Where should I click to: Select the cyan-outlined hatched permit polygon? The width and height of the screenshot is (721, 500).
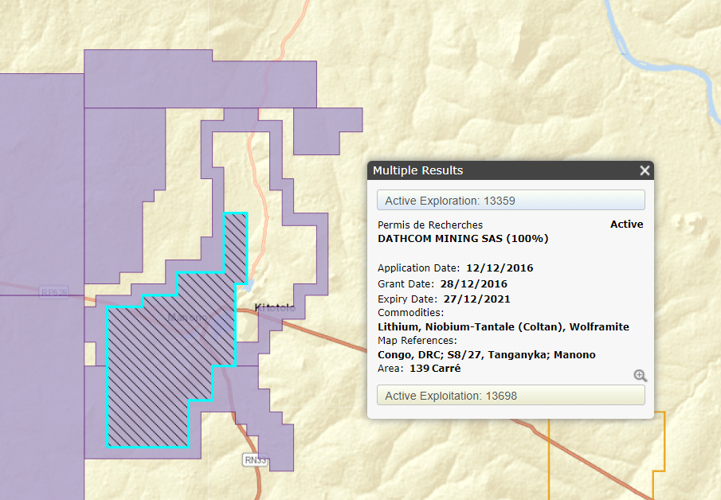tap(151, 382)
